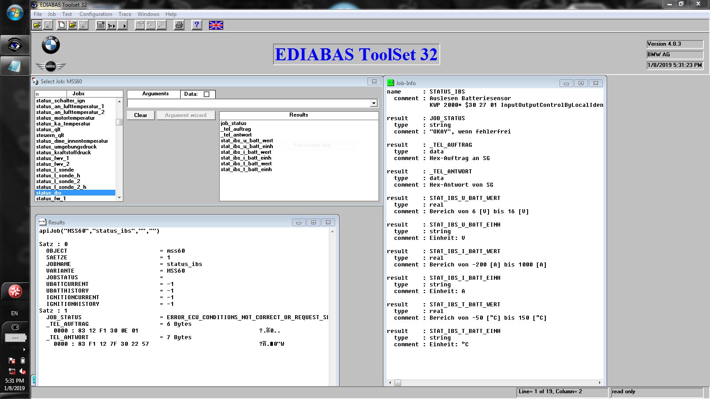Screen dimensions: 710x399
Task: Open the Job menu
Action: [52, 14]
